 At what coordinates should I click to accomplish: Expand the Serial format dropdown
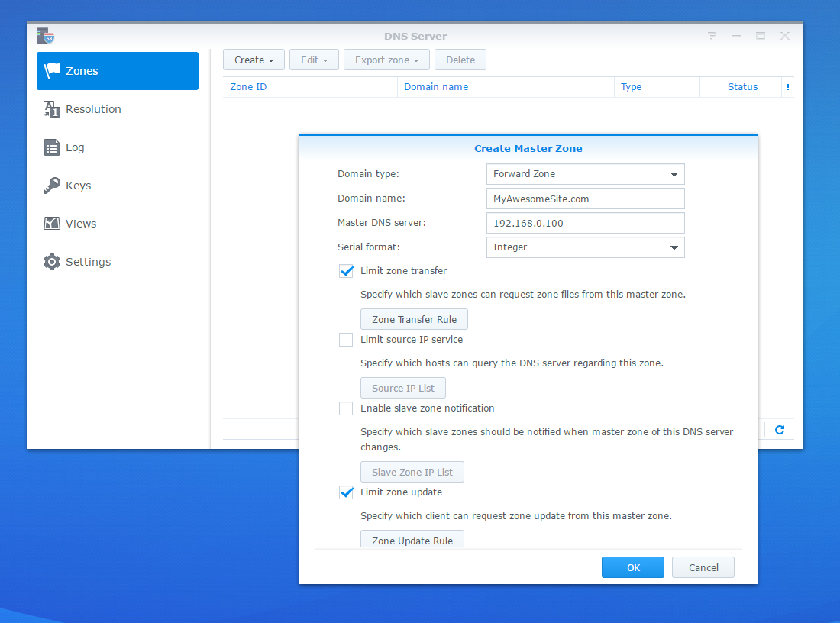pos(585,247)
